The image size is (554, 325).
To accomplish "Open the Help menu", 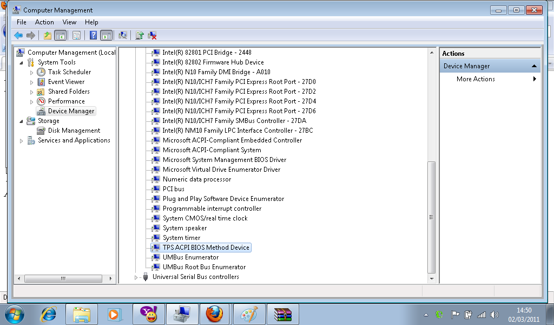I will tap(91, 22).
